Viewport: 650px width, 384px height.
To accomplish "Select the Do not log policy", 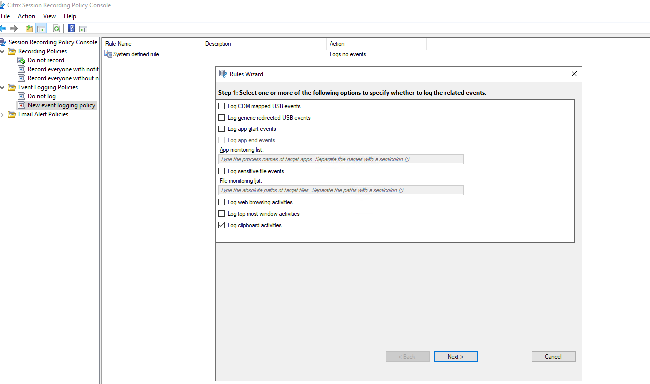I will click(42, 96).
